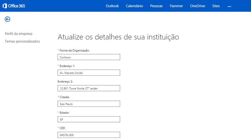Open Outlook from the top navigation
Screen dimensions: 251x139
pyautogui.click(x=112, y=6)
